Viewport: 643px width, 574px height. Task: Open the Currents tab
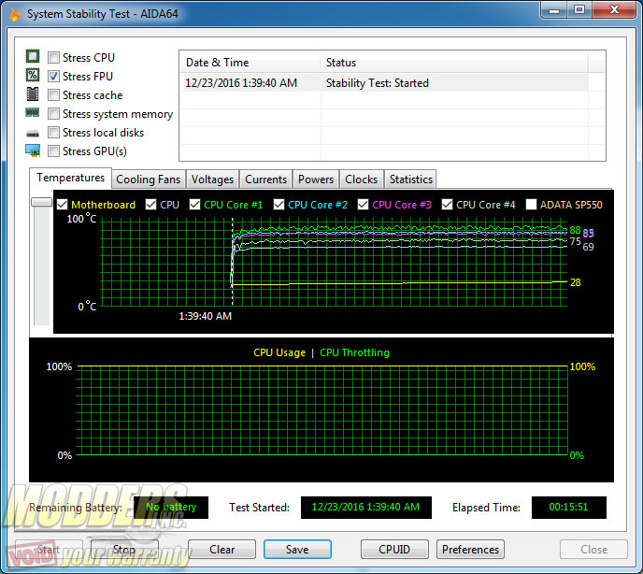265,179
